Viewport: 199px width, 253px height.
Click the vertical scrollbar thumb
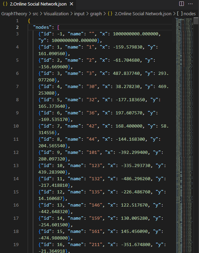(x=196, y=21)
